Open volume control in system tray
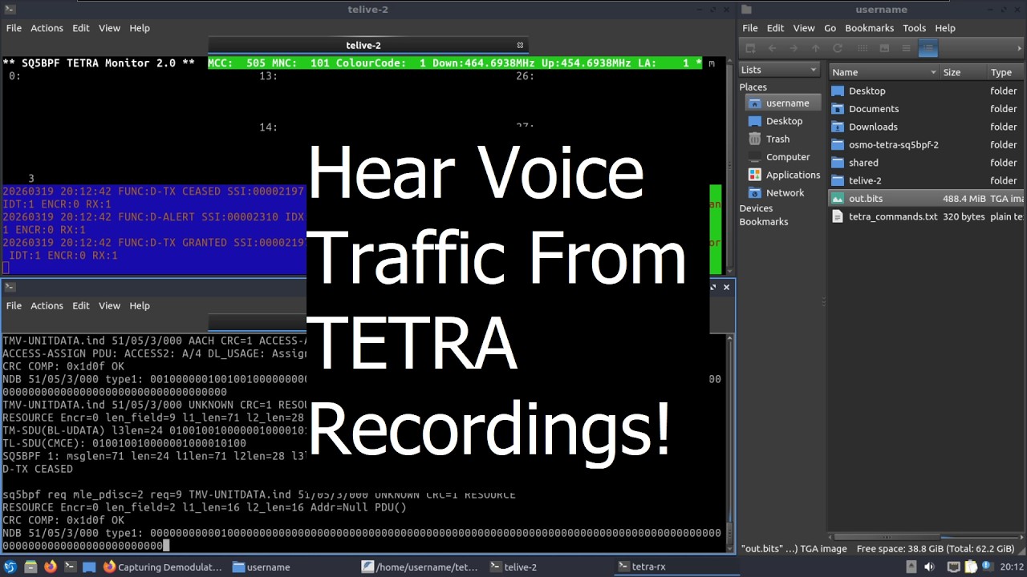 [929, 567]
